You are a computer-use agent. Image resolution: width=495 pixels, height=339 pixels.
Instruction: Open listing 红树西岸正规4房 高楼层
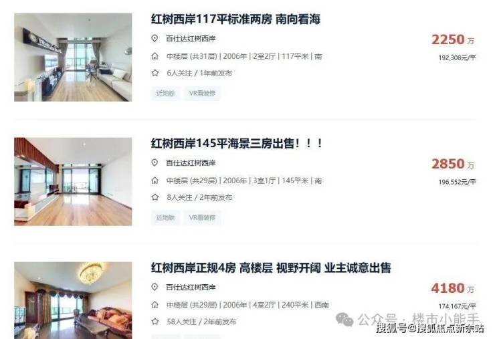click(x=271, y=268)
